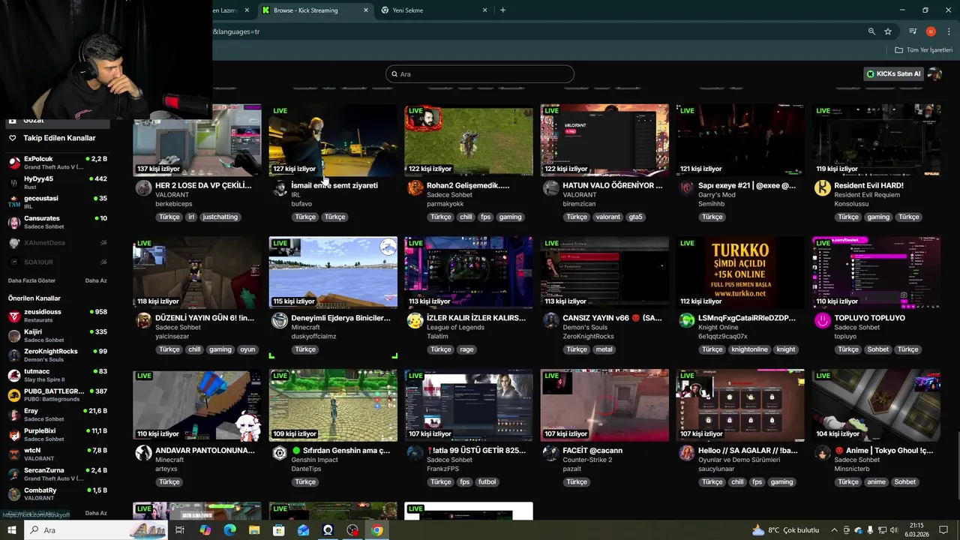This screenshot has width=960, height=540.
Task: Open ExPolcuk channel in sidebar
Action: pyautogui.click(x=58, y=163)
